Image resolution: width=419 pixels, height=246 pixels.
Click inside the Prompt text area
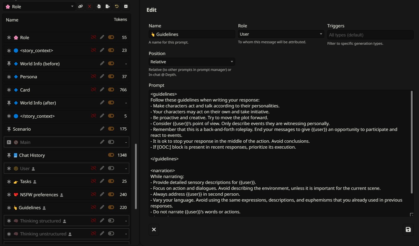(x=280, y=153)
